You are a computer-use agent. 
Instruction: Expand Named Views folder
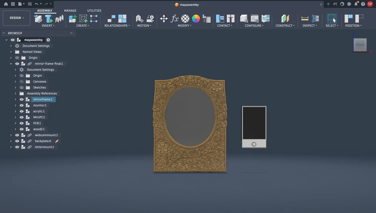[x=11, y=52]
